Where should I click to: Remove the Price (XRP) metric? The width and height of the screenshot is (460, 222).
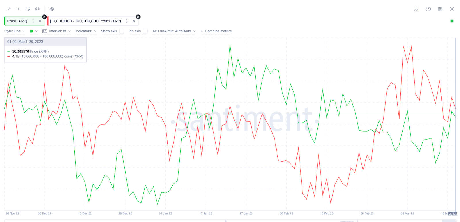coord(40,21)
